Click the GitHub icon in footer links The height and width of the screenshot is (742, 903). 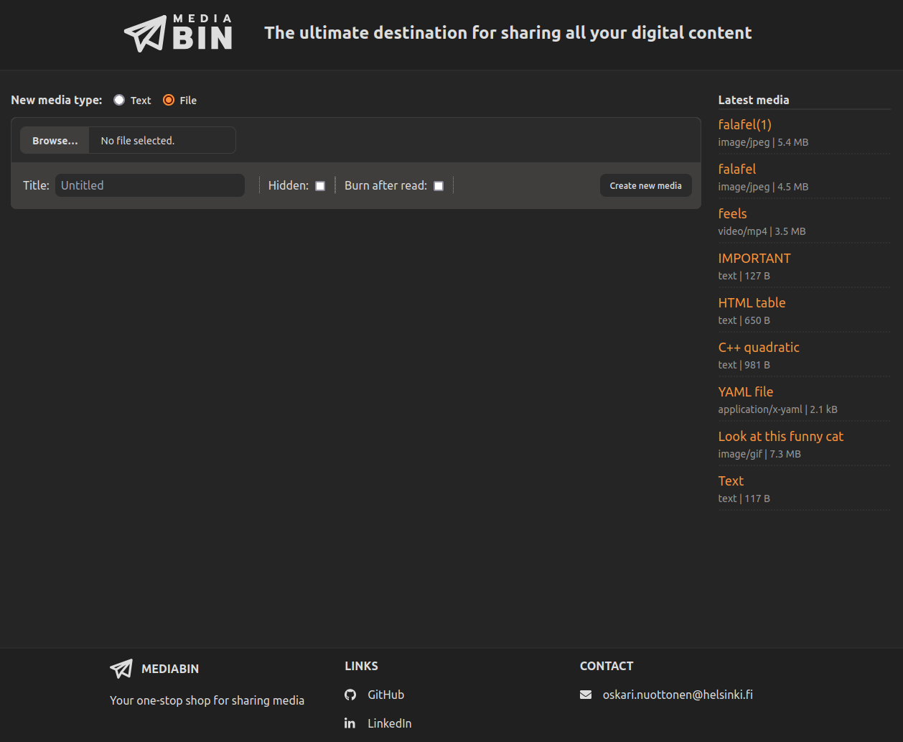click(350, 695)
